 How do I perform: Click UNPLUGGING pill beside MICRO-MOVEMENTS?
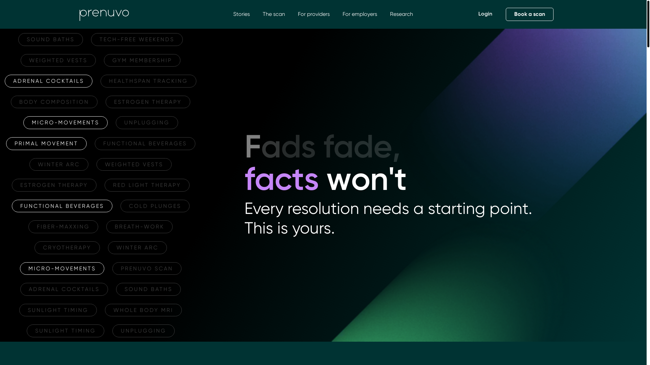[147, 123]
